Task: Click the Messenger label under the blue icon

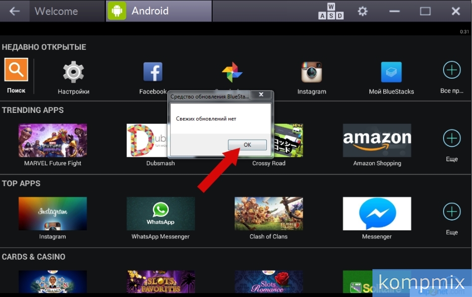Action: click(x=377, y=237)
